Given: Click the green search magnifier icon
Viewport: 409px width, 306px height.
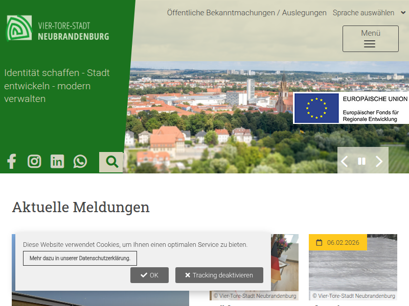Looking at the screenshot, I should click(111, 162).
